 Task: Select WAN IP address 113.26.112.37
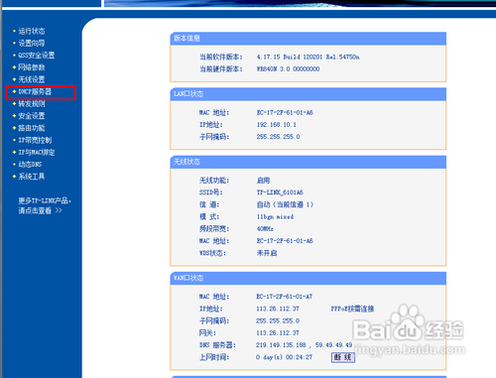pyautogui.click(x=278, y=309)
